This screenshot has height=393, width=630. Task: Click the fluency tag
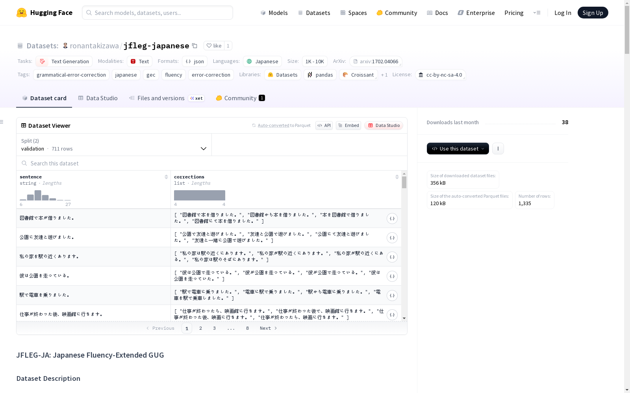174,75
